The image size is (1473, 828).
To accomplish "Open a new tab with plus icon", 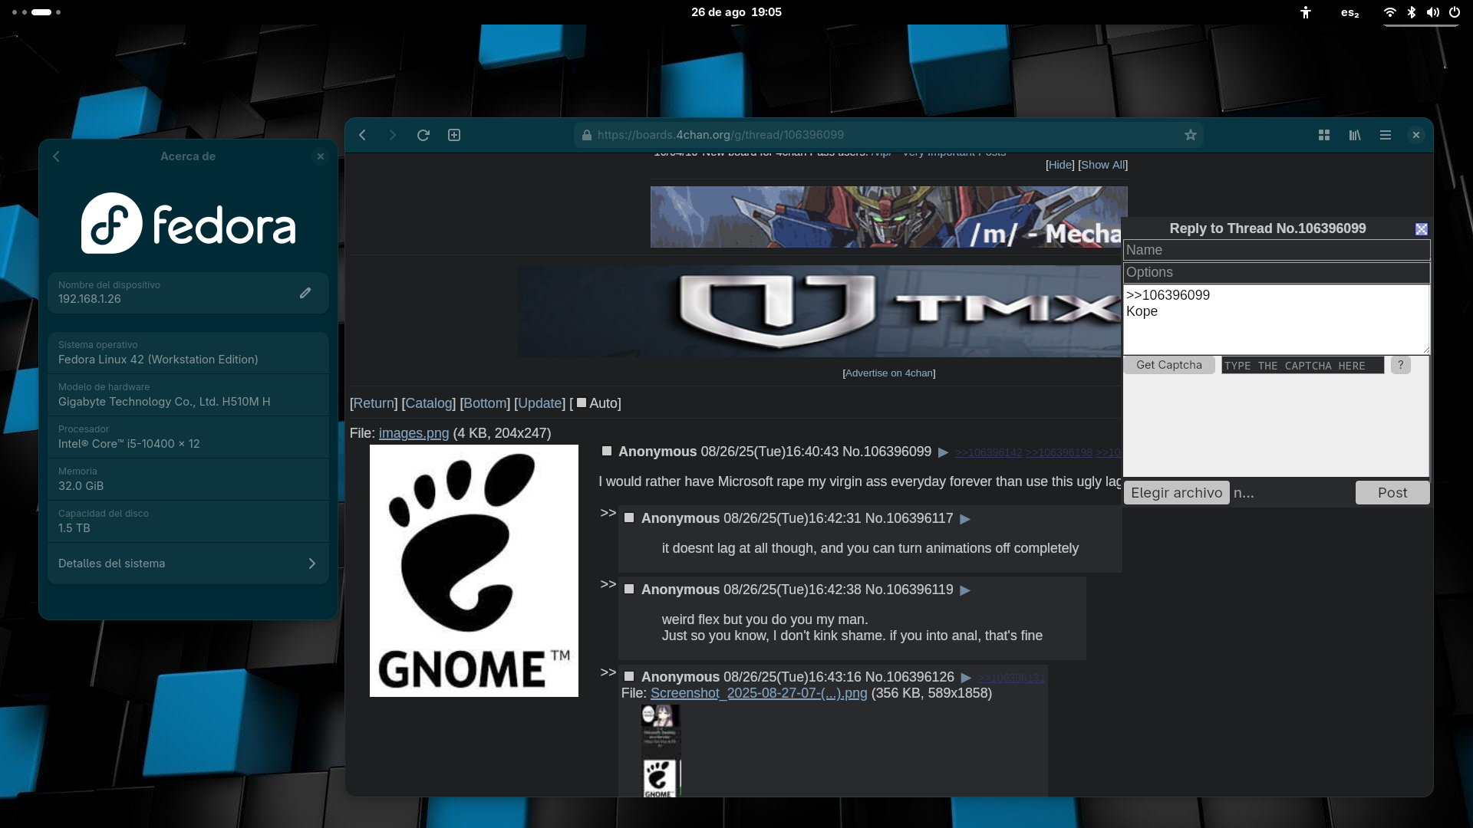I will 454,135.
